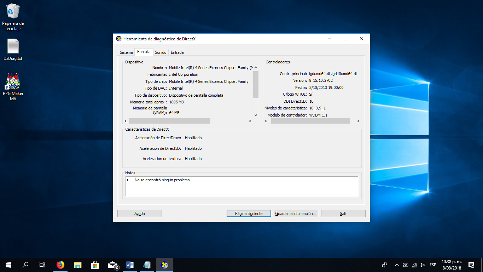The width and height of the screenshot is (483, 272).
Task: Check the battery status icon
Action: coord(406,265)
